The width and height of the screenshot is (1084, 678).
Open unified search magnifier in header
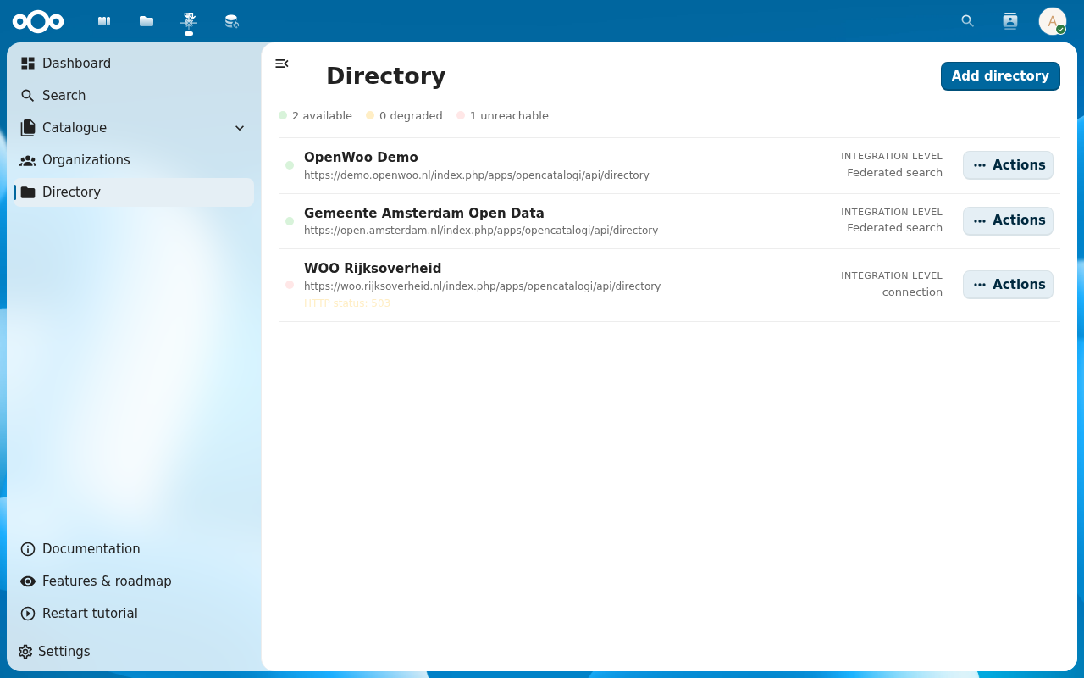[968, 21]
